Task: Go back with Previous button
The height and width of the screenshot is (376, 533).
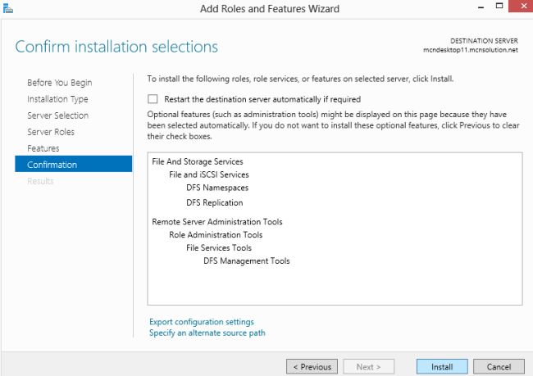Action: [x=312, y=367]
